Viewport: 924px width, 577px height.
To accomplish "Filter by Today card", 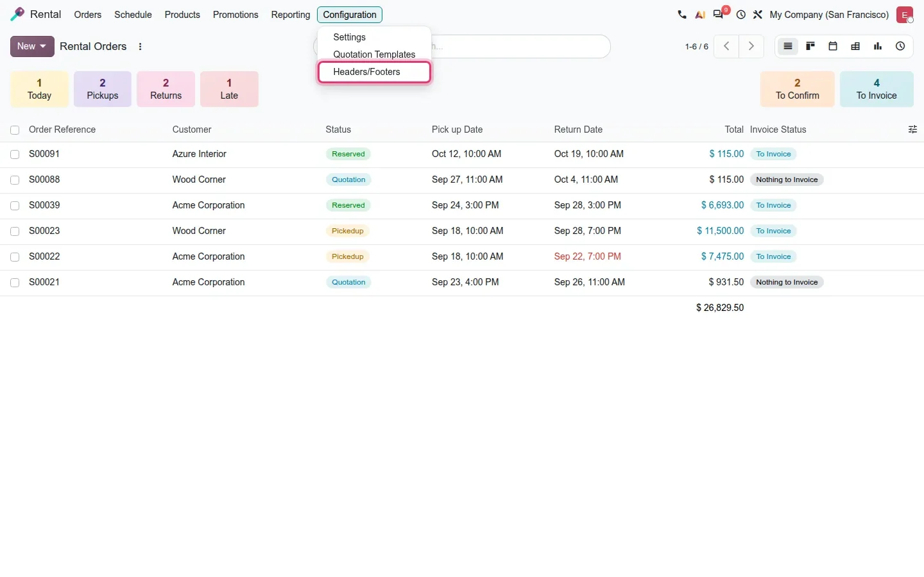I will click(39, 89).
